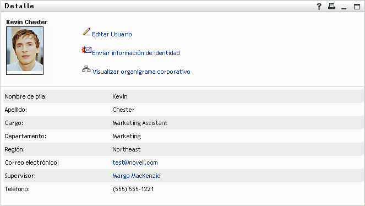
Task: Click the Kevin Chester name heading
Action: (x=27, y=22)
